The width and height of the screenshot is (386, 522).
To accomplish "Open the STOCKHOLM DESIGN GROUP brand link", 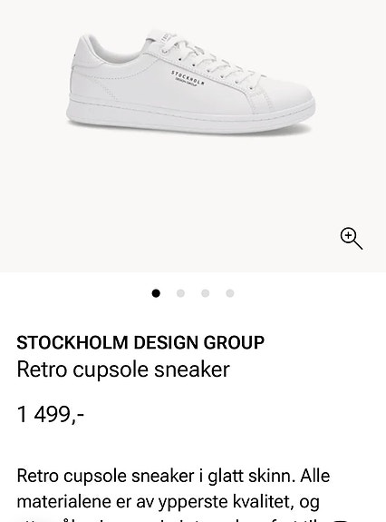I will pyautogui.click(x=140, y=342).
